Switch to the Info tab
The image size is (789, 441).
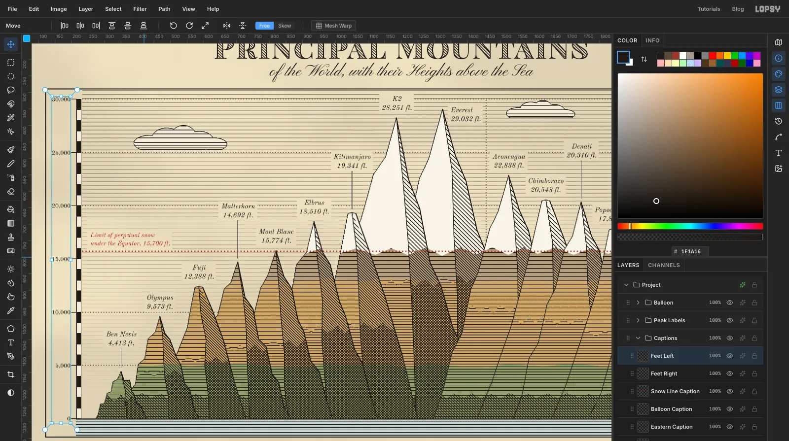click(652, 40)
